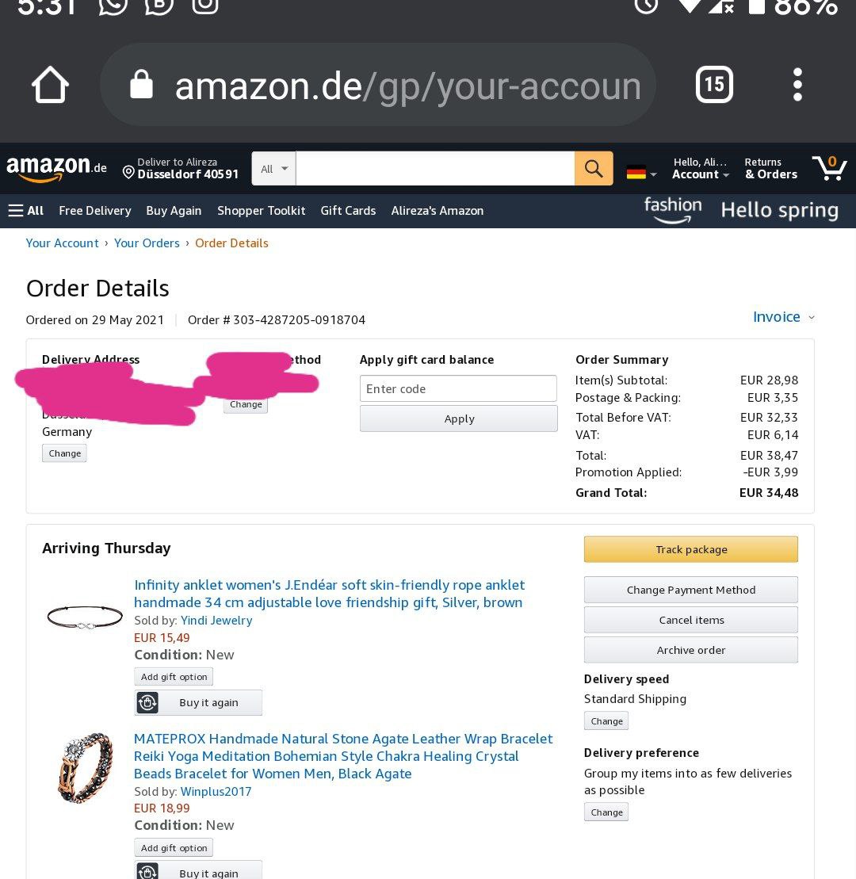This screenshot has width=856, height=879.
Task: Click Your Orders breadcrumb link
Action: coord(147,243)
